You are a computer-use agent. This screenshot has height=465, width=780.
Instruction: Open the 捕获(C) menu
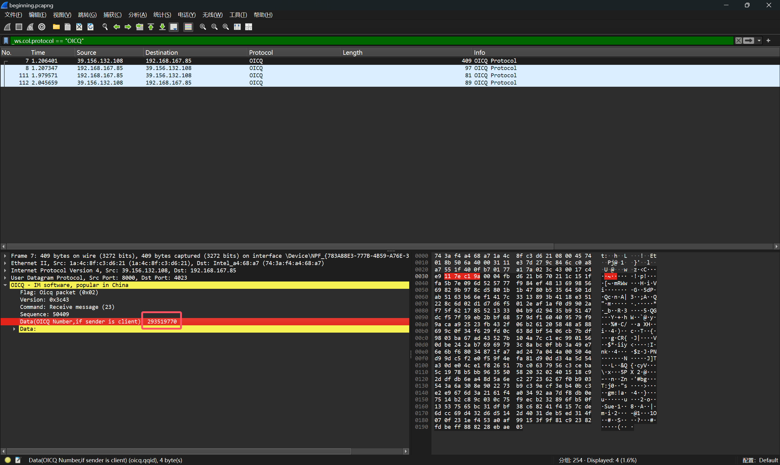pyautogui.click(x=112, y=15)
